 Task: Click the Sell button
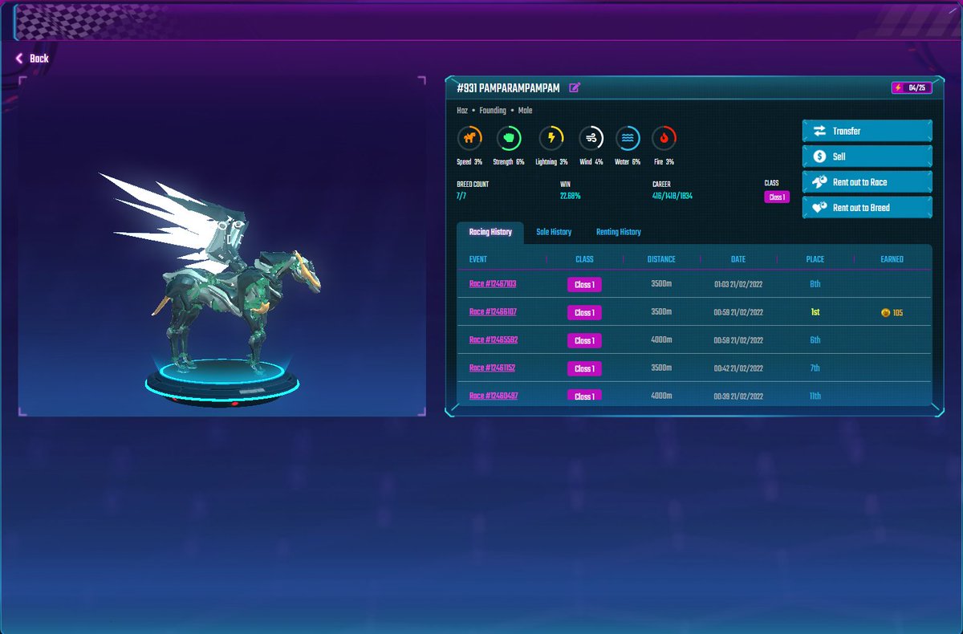point(868,156)
